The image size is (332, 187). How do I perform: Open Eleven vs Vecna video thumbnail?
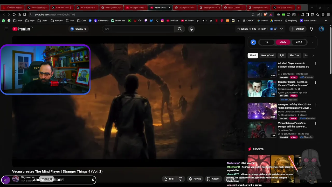click(x=262, y=89)
